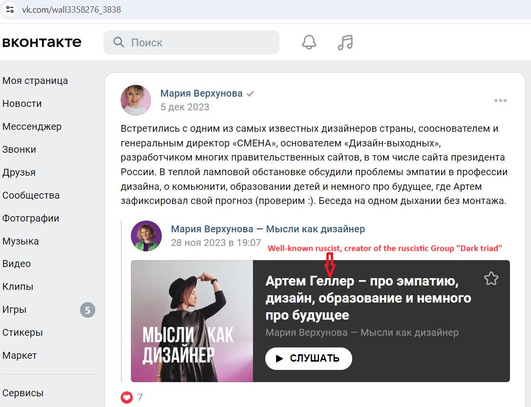Open the reposted community's avatar
This screenshot has width=531, height=407.
tap(146, 236)
